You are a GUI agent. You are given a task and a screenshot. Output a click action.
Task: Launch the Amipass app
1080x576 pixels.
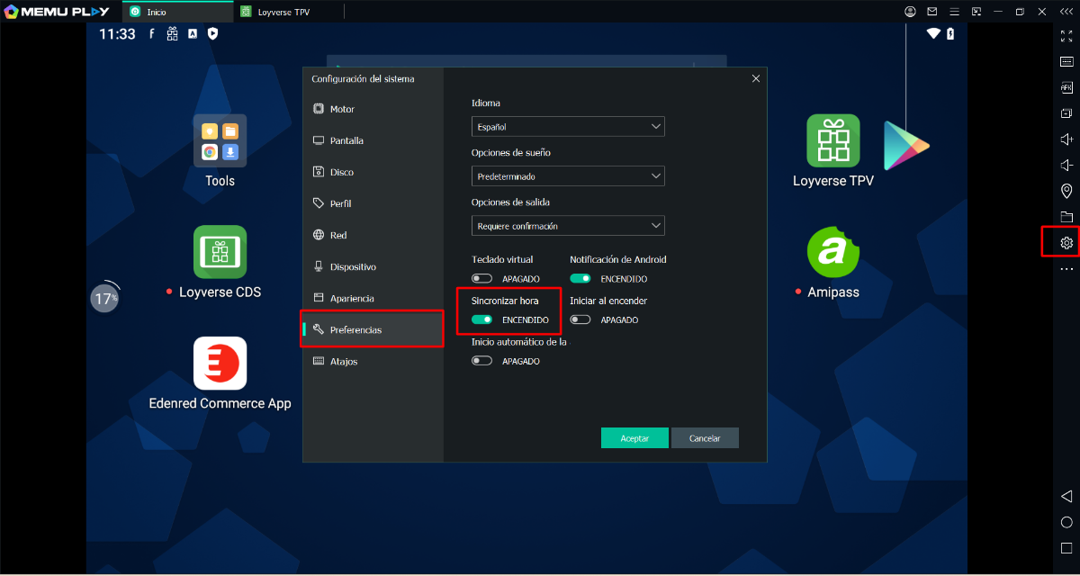pyautogui.click(x=832, y=252)
